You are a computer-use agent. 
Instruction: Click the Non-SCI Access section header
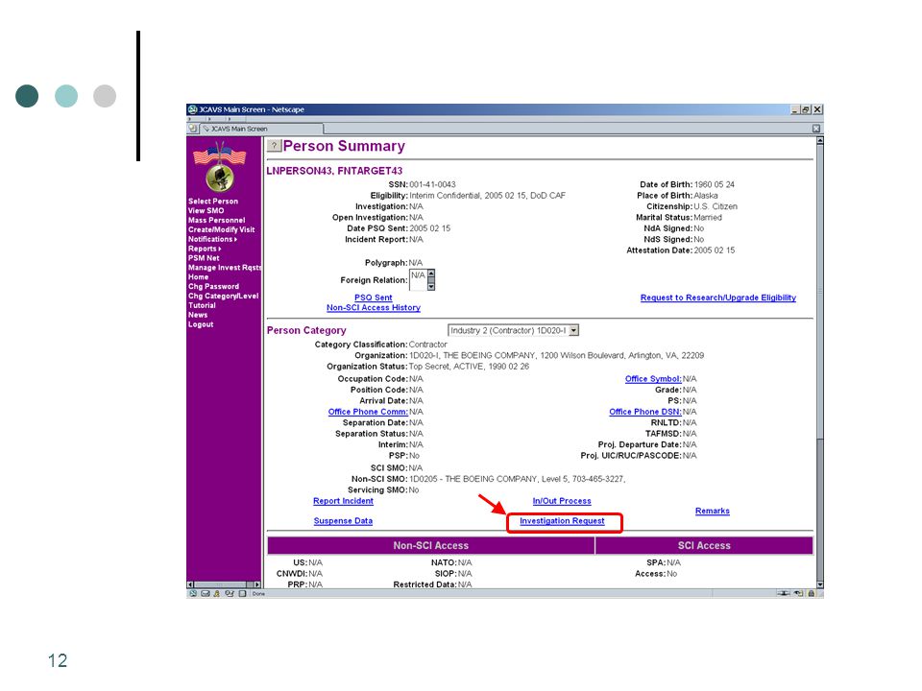coord(431,545)
